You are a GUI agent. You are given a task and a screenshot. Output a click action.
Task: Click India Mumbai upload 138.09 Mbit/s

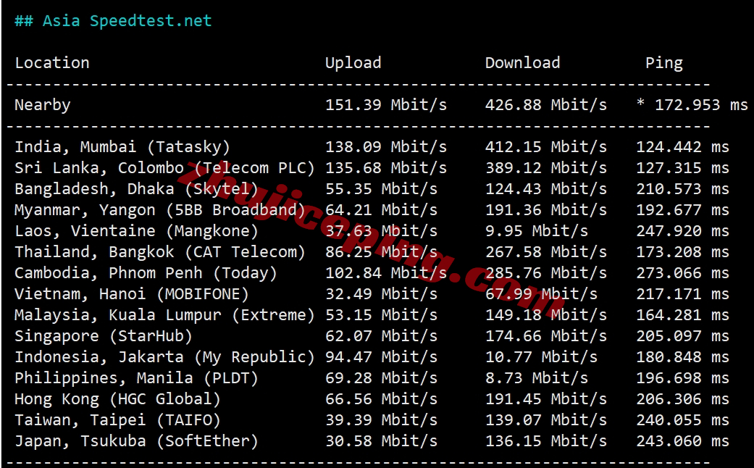[385, 146]
